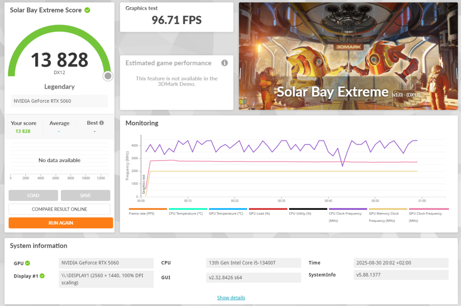Click the info icon in Estimated game performance

pos(225,63)
